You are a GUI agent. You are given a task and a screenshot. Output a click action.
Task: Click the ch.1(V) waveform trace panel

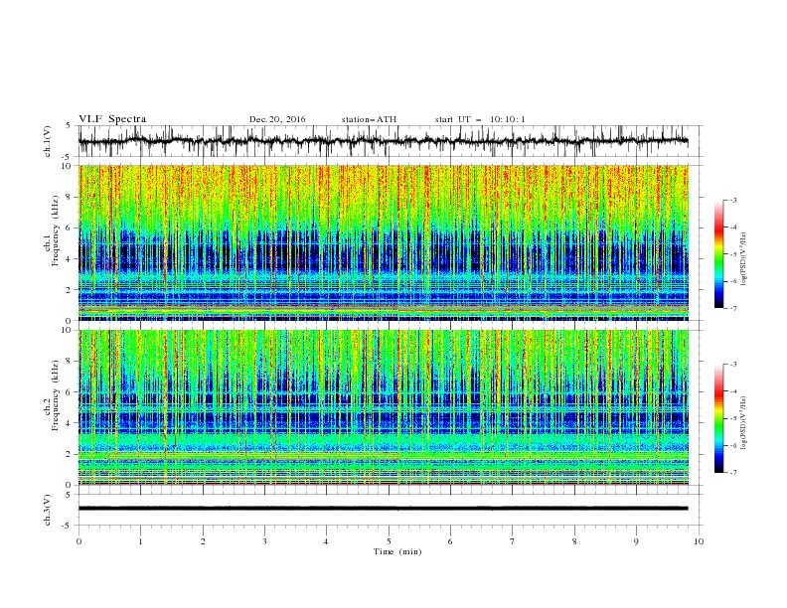(391, 141)
